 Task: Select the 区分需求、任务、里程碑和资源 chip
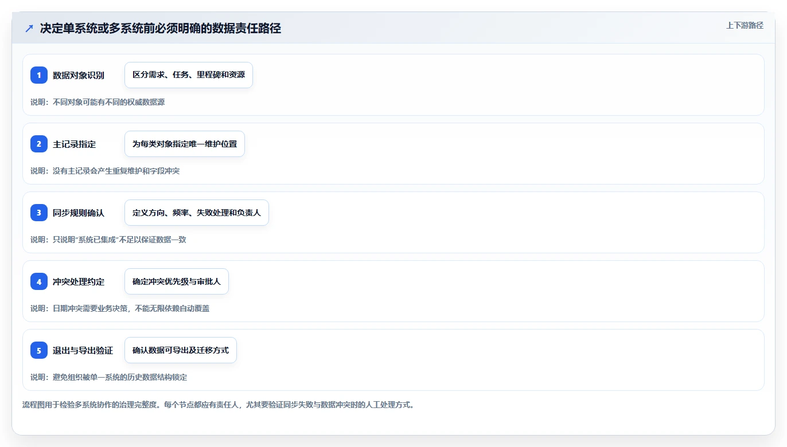tap(189, 75)
